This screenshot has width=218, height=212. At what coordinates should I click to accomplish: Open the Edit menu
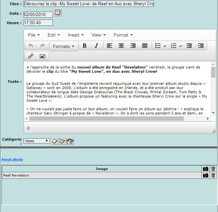click(x=54, y=35)
